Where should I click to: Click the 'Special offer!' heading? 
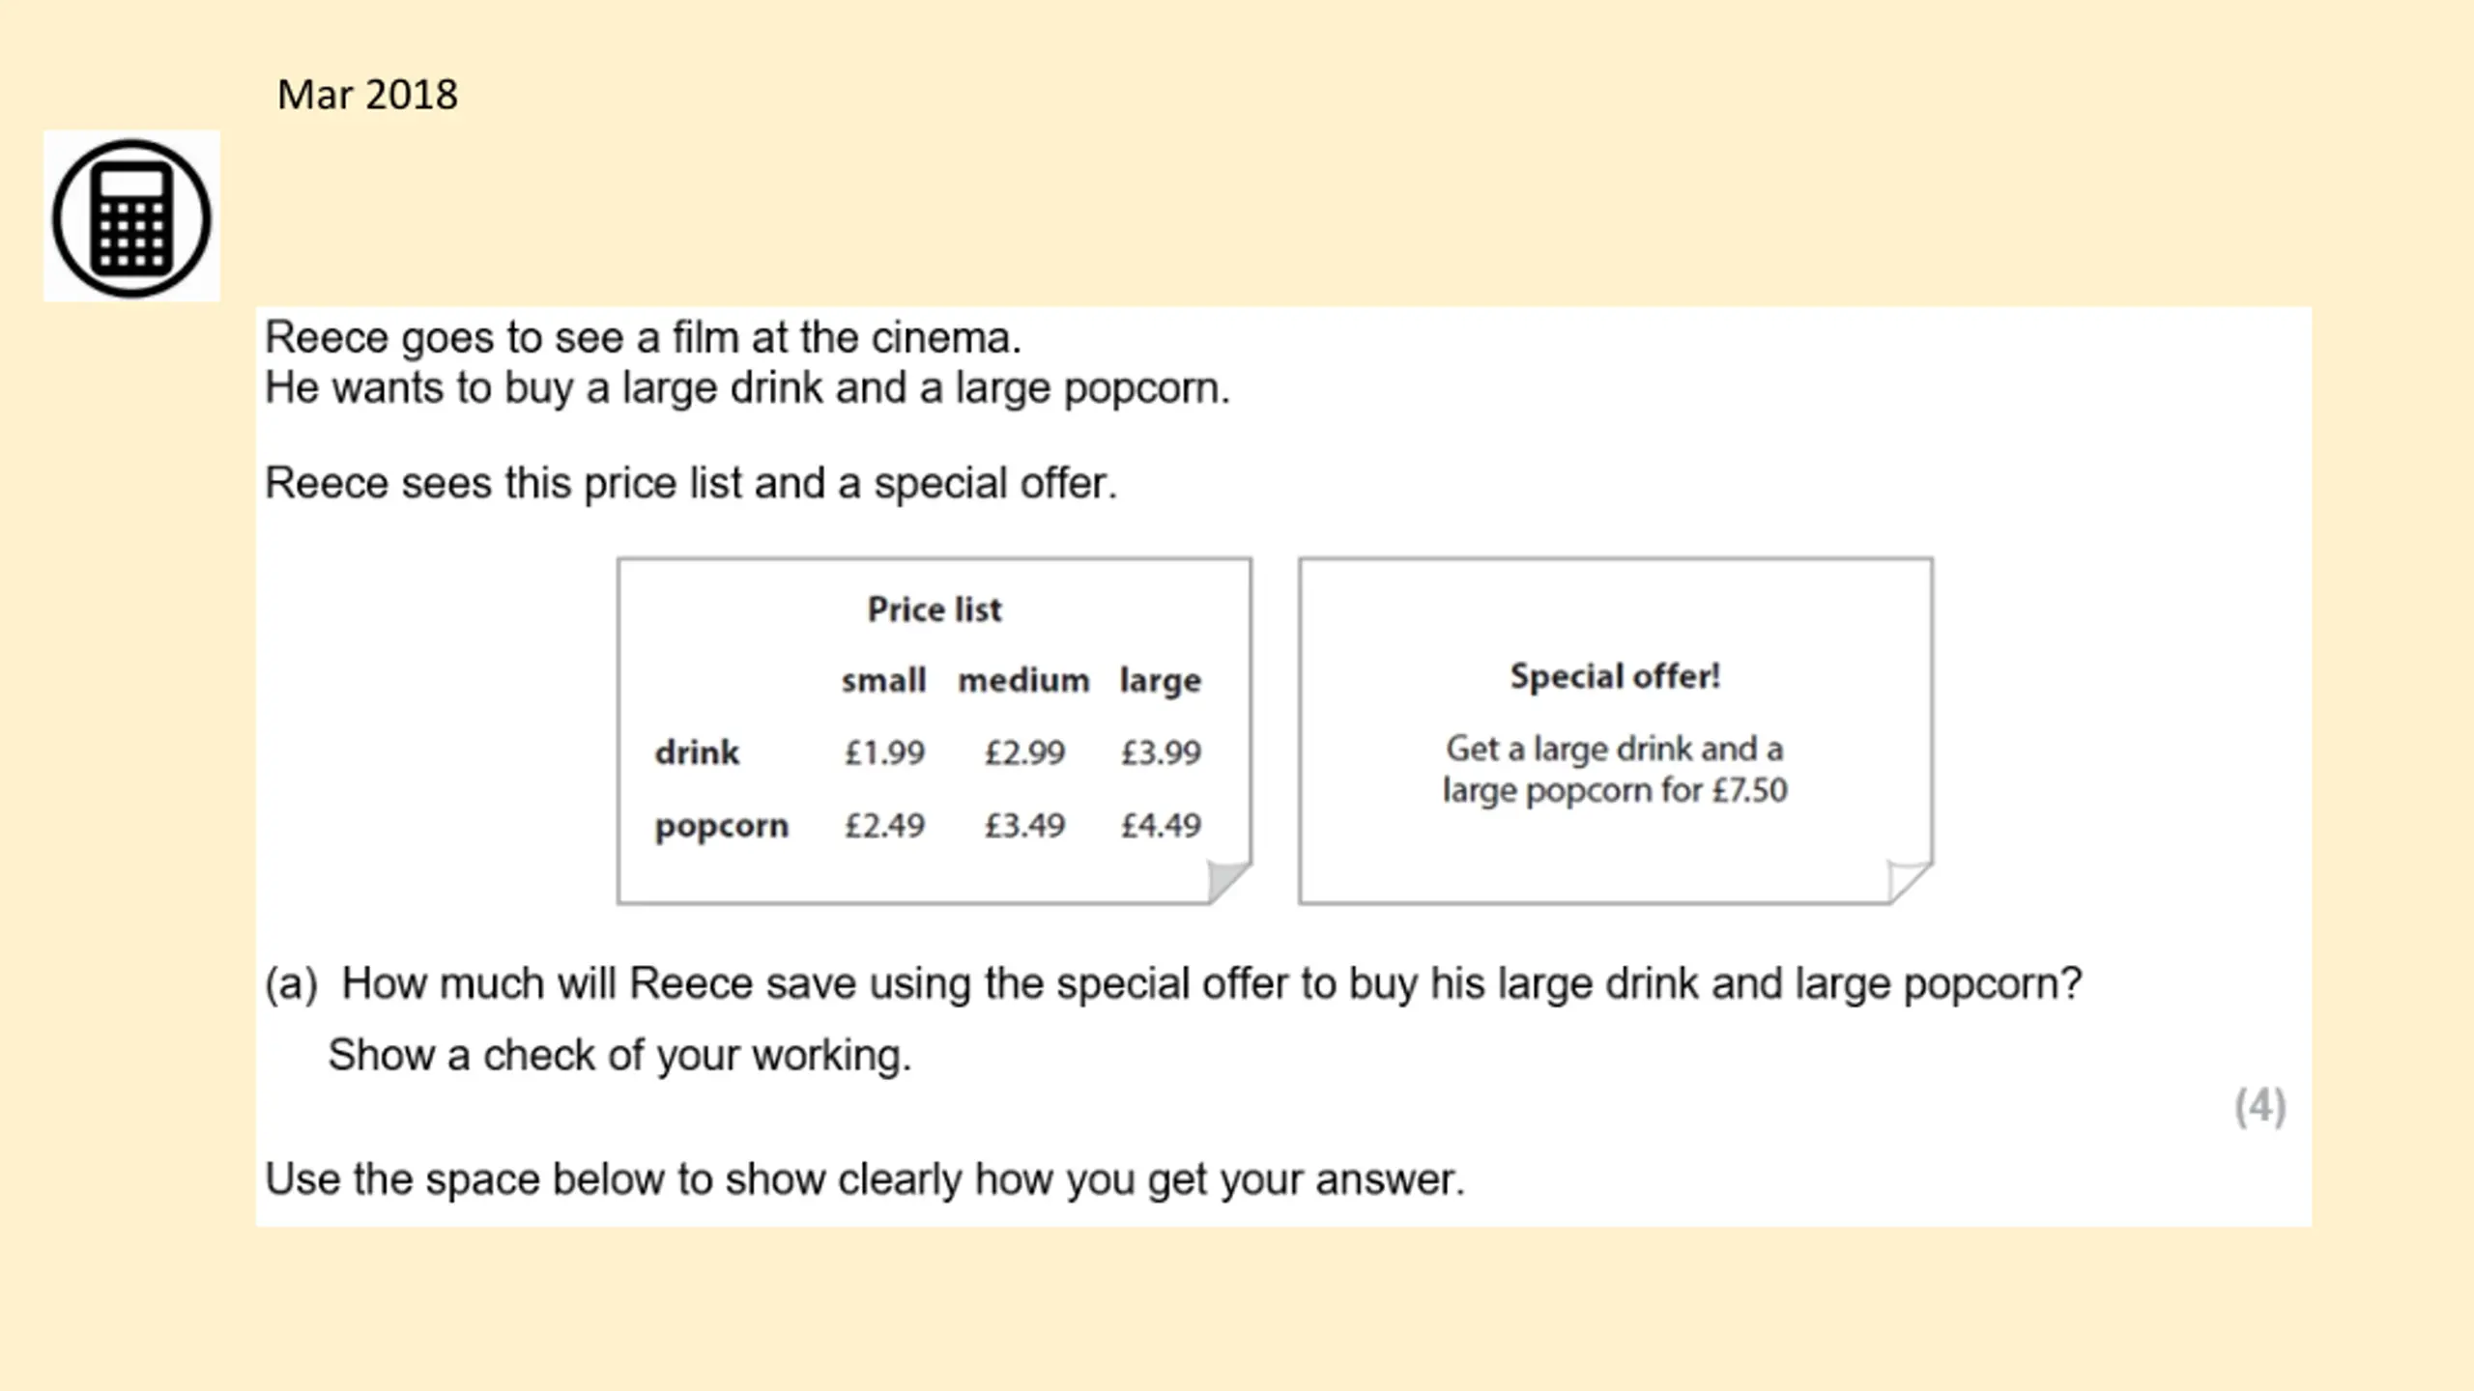pos(1616,676)
